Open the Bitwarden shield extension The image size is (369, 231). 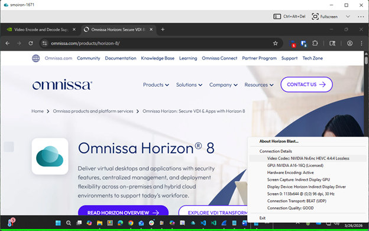tap(303, 44)
